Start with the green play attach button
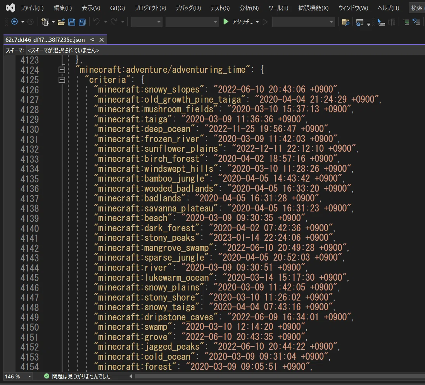This screenshot has width=425, height=385. click(226, 22)
